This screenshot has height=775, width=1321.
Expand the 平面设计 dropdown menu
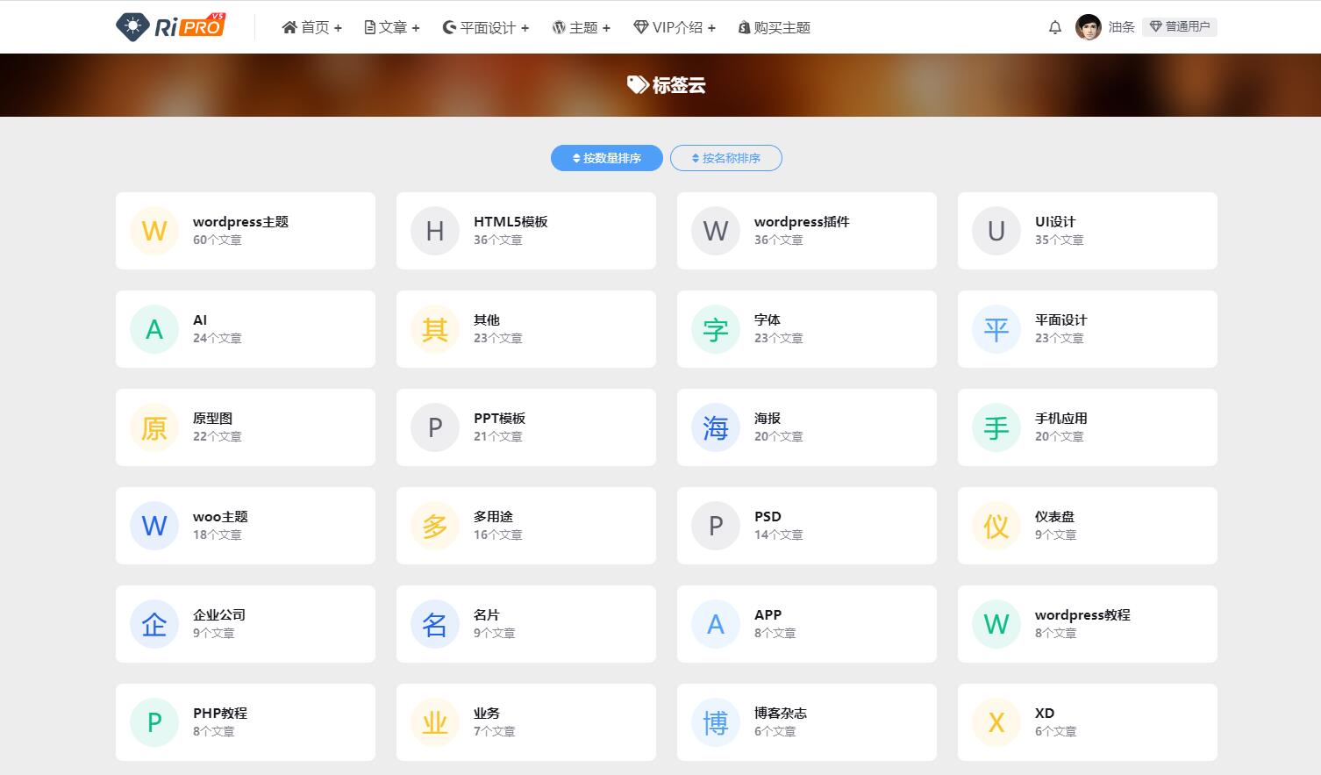click(x=486, y=27)
